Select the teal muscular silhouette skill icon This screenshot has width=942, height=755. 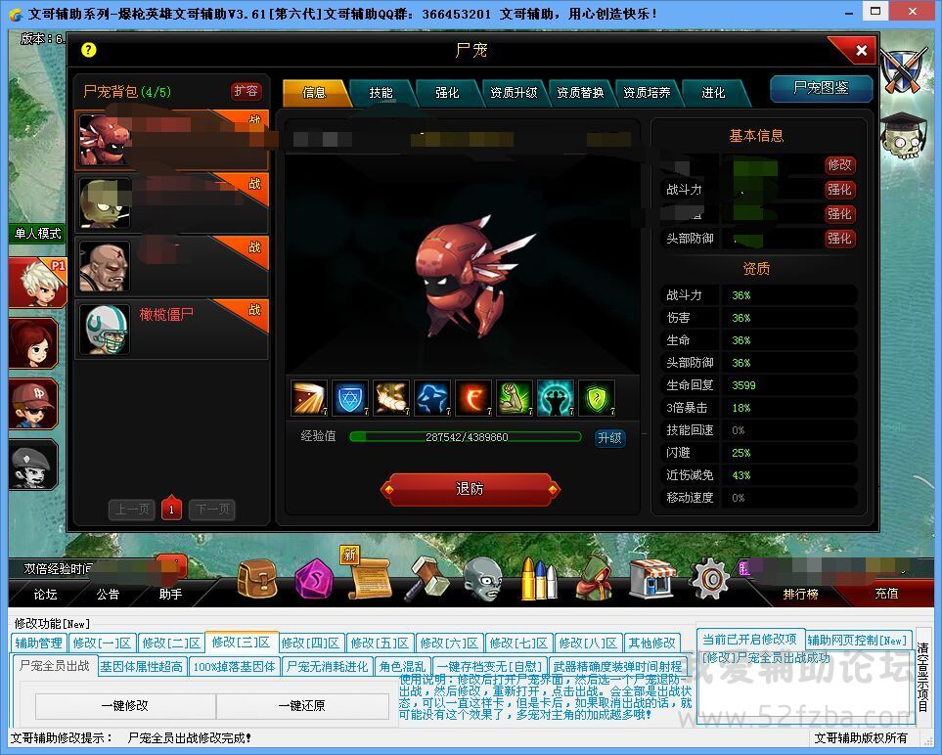[555, 398]
